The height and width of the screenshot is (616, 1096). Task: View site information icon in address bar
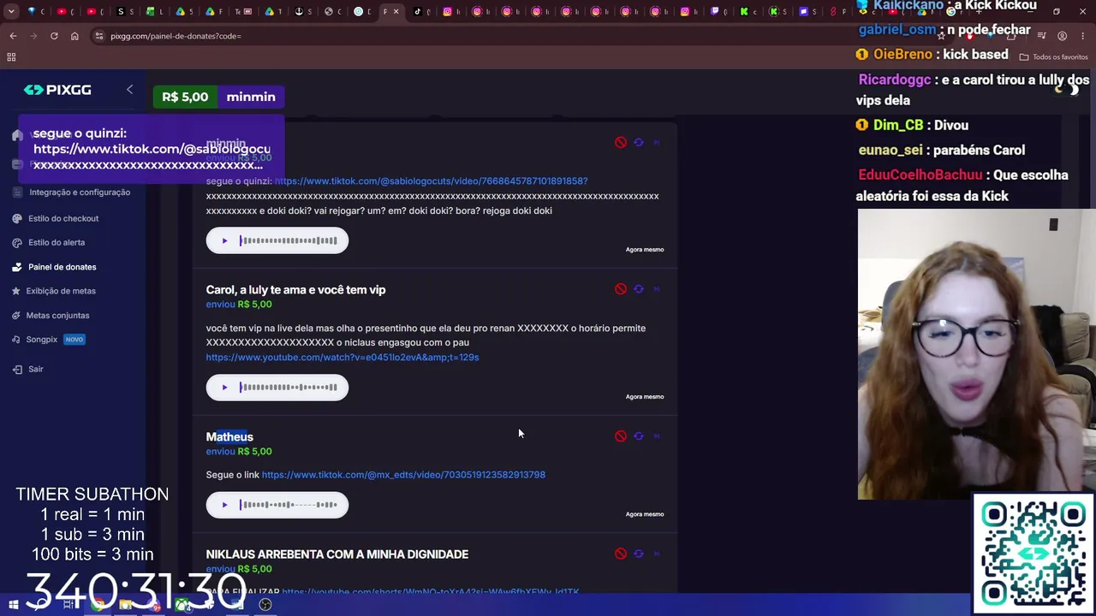click(x=99, y=36)
